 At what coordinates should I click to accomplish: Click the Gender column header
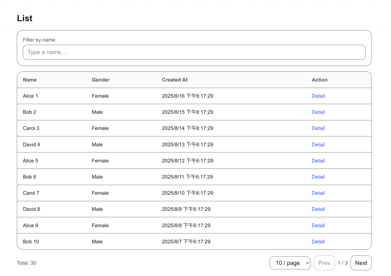tap(100, 80)
